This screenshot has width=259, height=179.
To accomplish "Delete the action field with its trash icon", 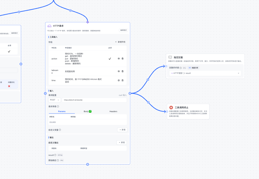I will (122, 59).
